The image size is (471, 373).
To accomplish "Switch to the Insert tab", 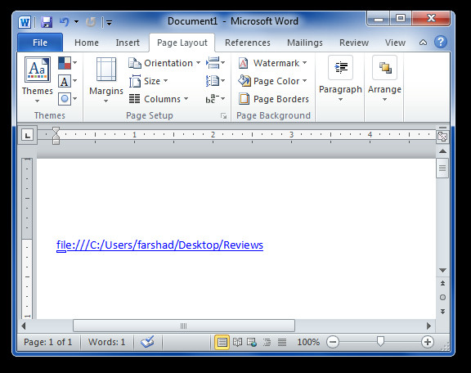I will coord(128,43).
